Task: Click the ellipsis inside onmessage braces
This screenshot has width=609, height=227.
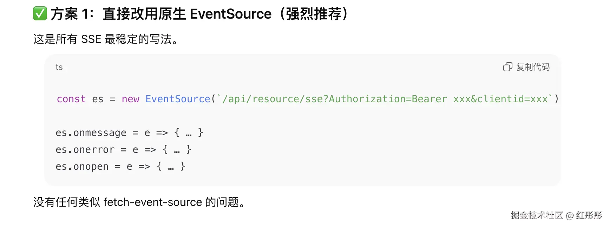Action: tap(189, 134)
